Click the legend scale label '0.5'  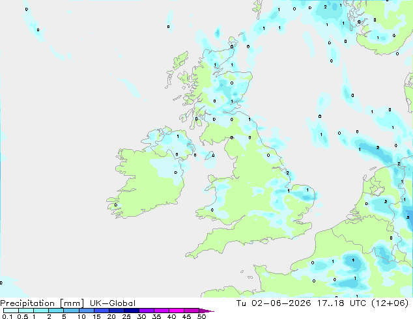(23, 316)
